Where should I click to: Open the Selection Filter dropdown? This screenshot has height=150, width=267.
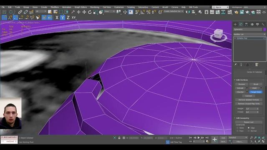41,11
